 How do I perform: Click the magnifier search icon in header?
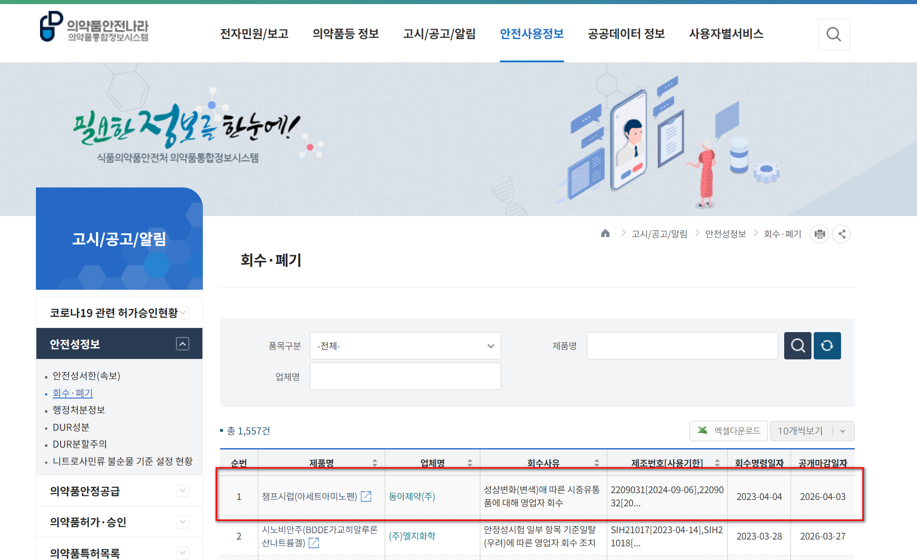coord(833,34)
